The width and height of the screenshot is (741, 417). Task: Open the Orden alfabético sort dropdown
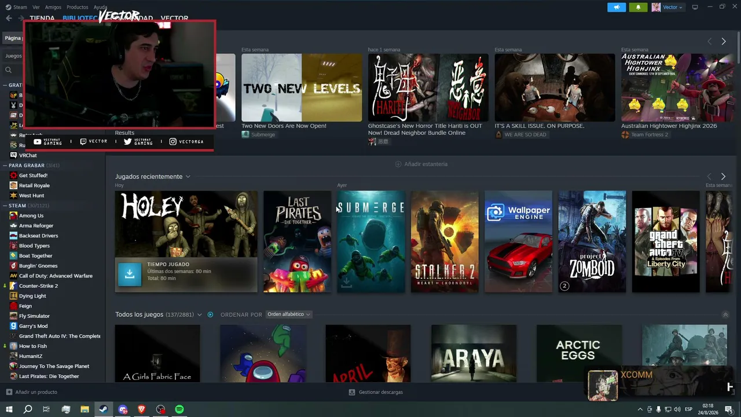click(x=288, y=314)
